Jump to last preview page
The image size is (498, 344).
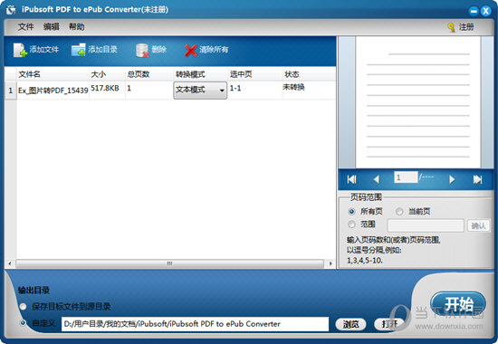pyautogui.click(x=477, y=179)
